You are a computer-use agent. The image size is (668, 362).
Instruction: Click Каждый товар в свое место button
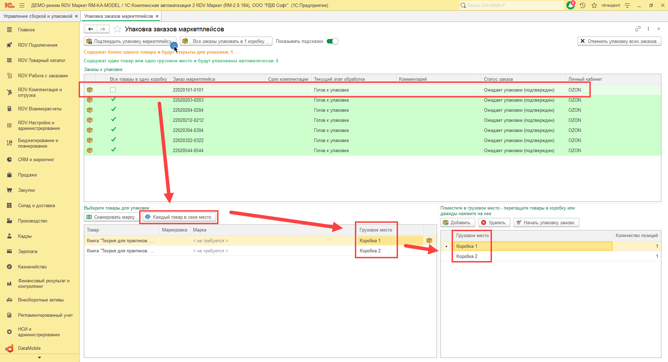point(179,217)
